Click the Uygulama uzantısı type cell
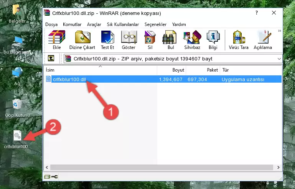This screenshot has height=189, width=295. pos(243,80)
